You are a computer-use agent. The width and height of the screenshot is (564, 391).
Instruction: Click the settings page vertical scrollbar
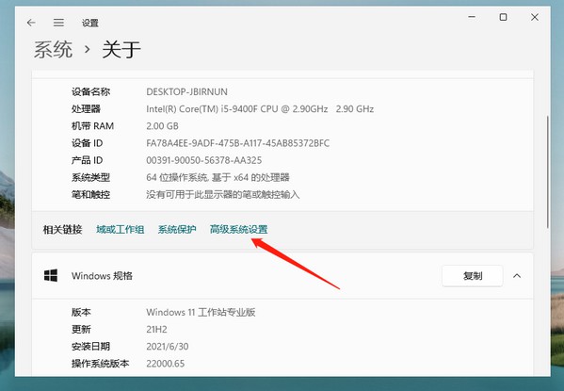[x=547, y=171]
